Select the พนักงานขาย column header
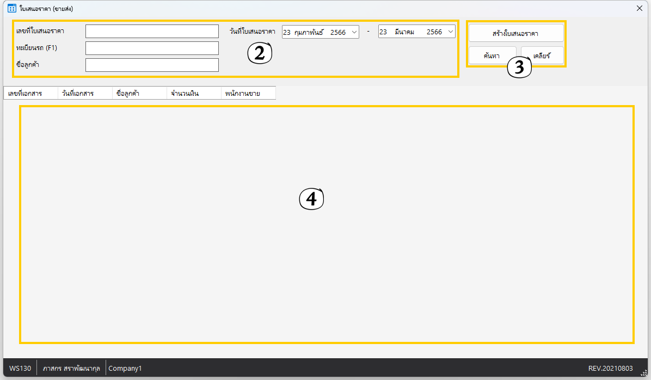The image size is (651, 380). (248, 94)
